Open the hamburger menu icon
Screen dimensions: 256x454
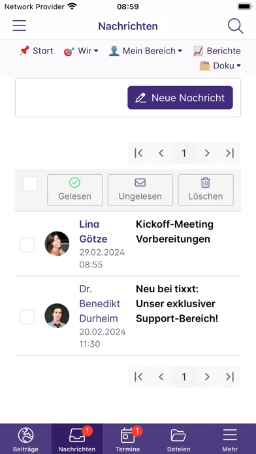(19, 25)
